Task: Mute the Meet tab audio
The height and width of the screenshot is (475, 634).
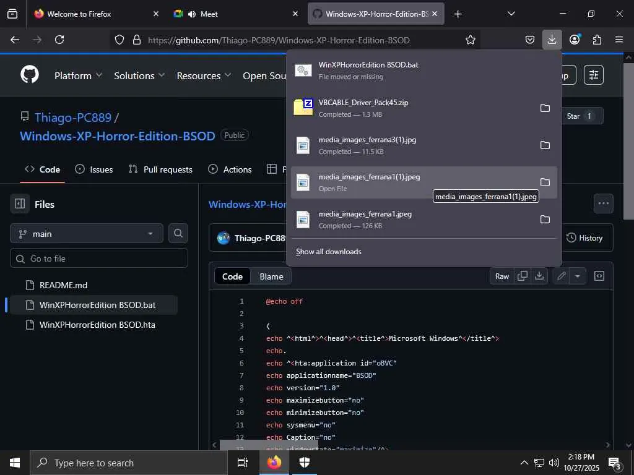Action: pyautogui.click(x=192, y=14)
